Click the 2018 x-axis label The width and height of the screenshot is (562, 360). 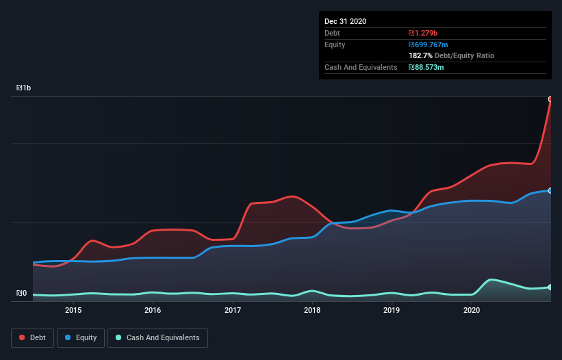312,310
